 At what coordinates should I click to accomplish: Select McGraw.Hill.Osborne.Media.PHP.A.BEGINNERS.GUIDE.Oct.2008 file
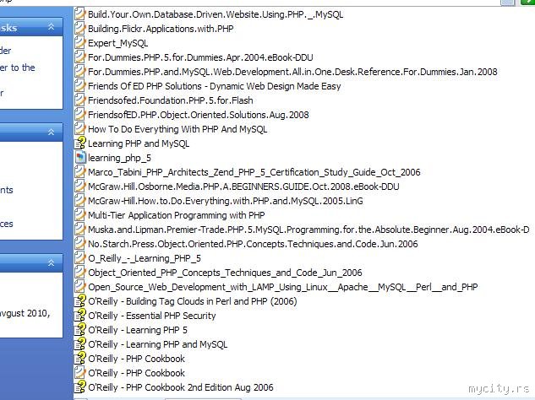pos(243,186)
